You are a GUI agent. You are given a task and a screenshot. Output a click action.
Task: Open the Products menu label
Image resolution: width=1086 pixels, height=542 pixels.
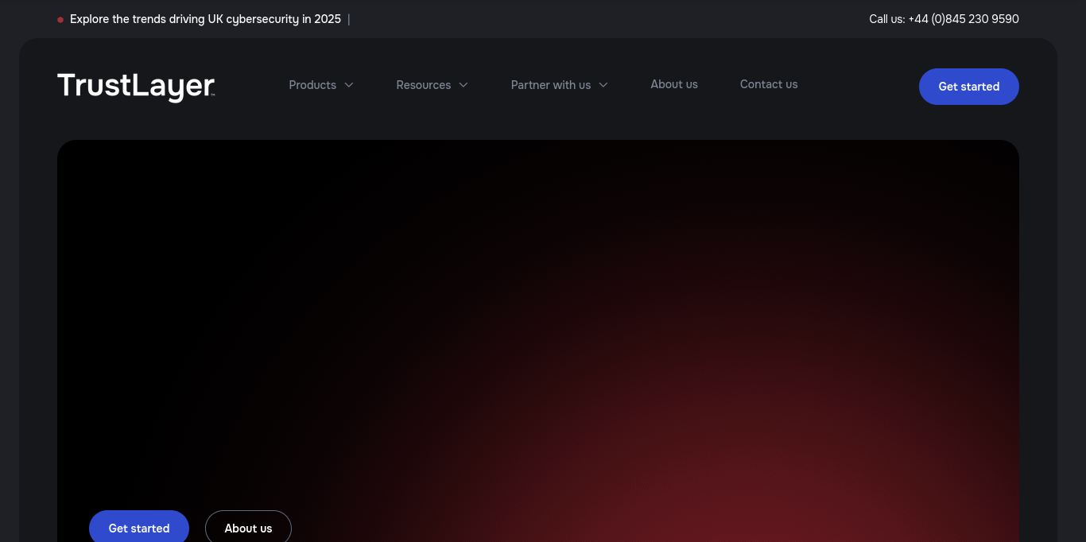tap(312, 85)
